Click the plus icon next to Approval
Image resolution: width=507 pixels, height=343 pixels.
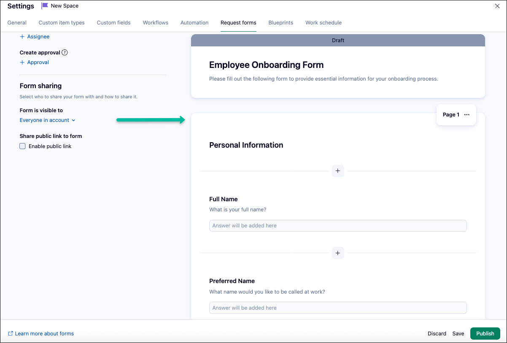22,62
